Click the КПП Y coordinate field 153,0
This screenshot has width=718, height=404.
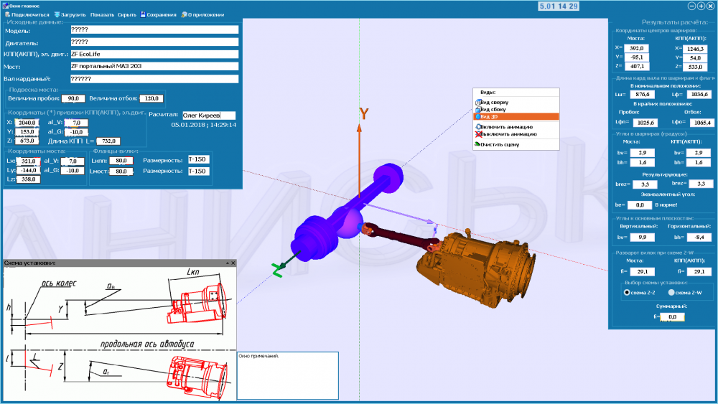click(27, 132)
